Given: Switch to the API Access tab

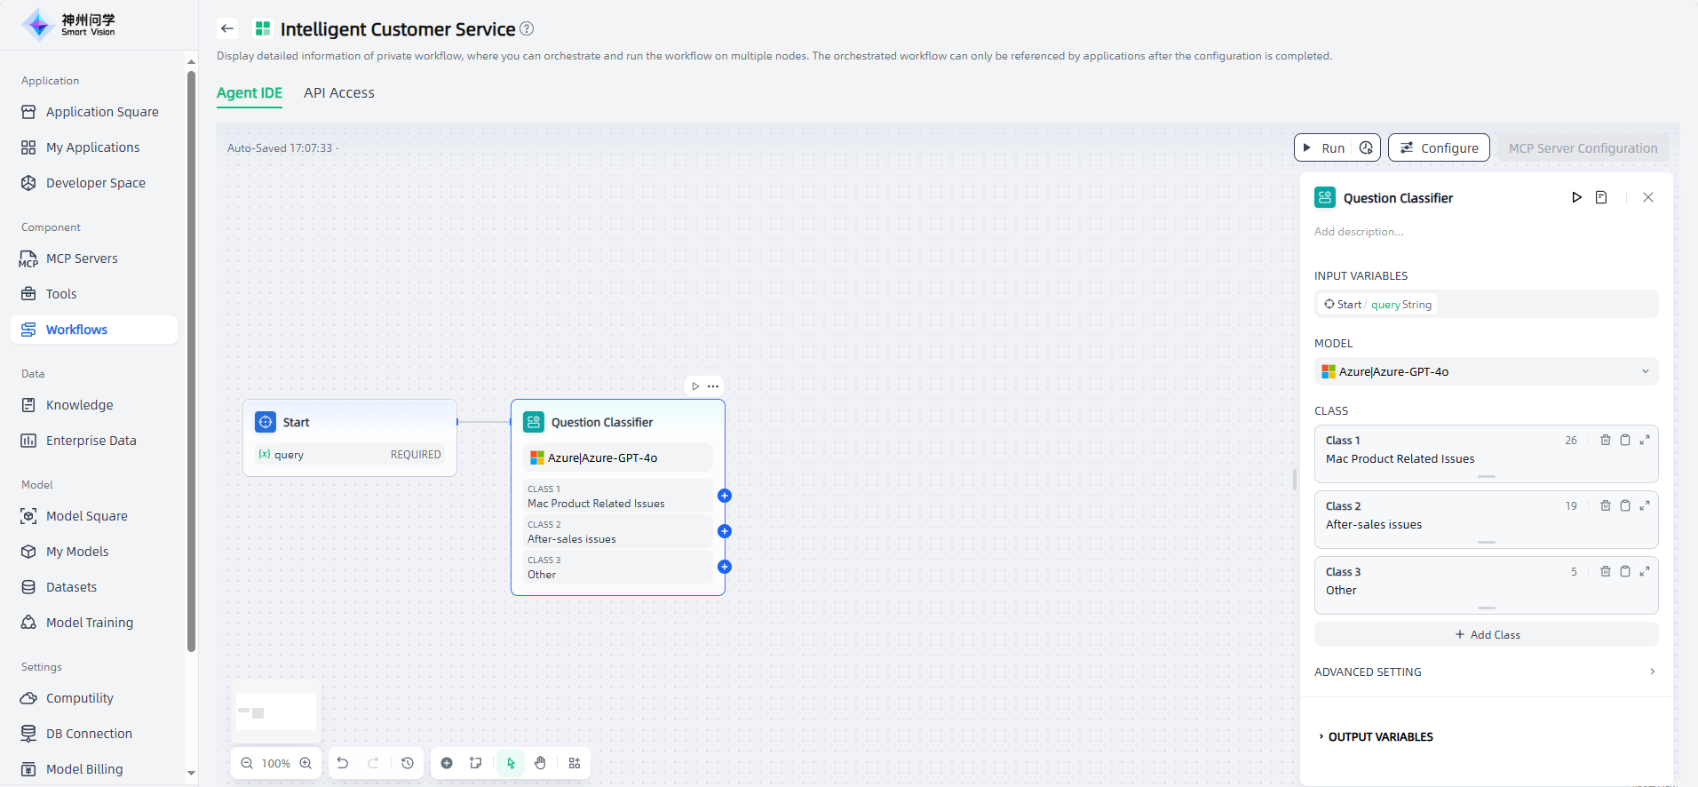Looking at the screenshot, I should pyautogui.click(x=338, y=93).
